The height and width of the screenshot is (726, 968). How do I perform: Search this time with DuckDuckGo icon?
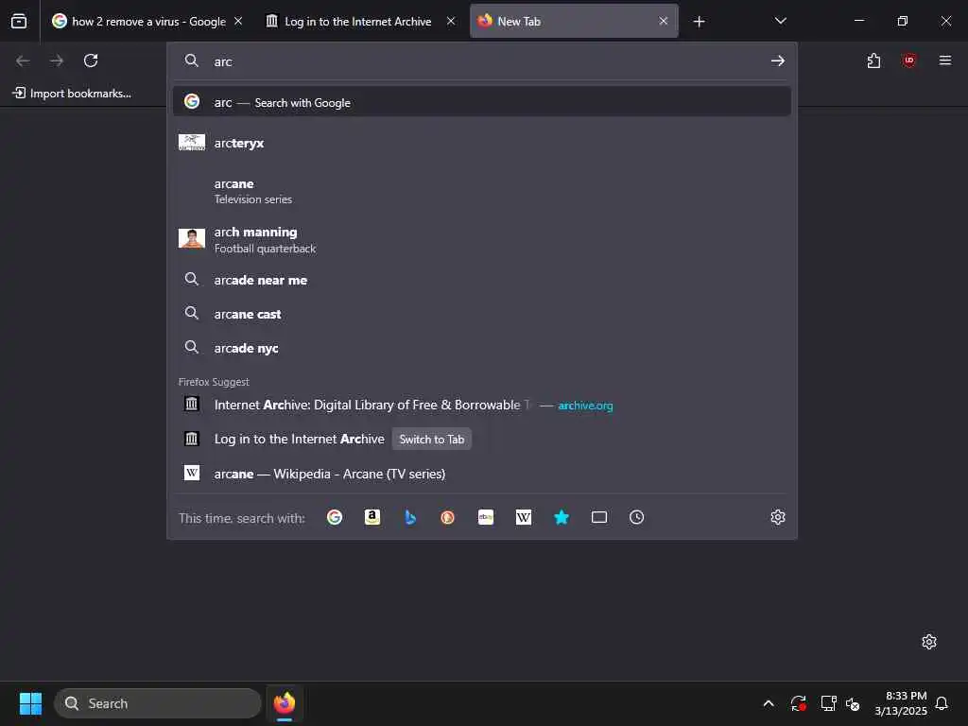pyautogui.click(x=447, y=517)
